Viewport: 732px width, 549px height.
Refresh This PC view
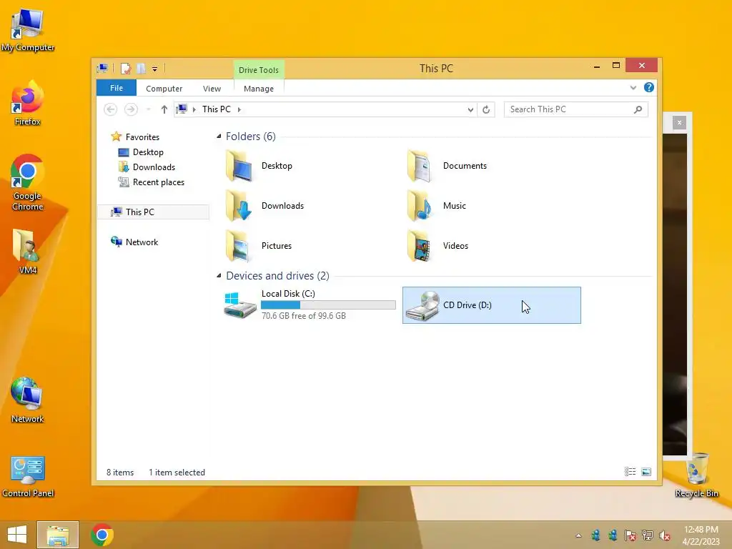(486, 109)
